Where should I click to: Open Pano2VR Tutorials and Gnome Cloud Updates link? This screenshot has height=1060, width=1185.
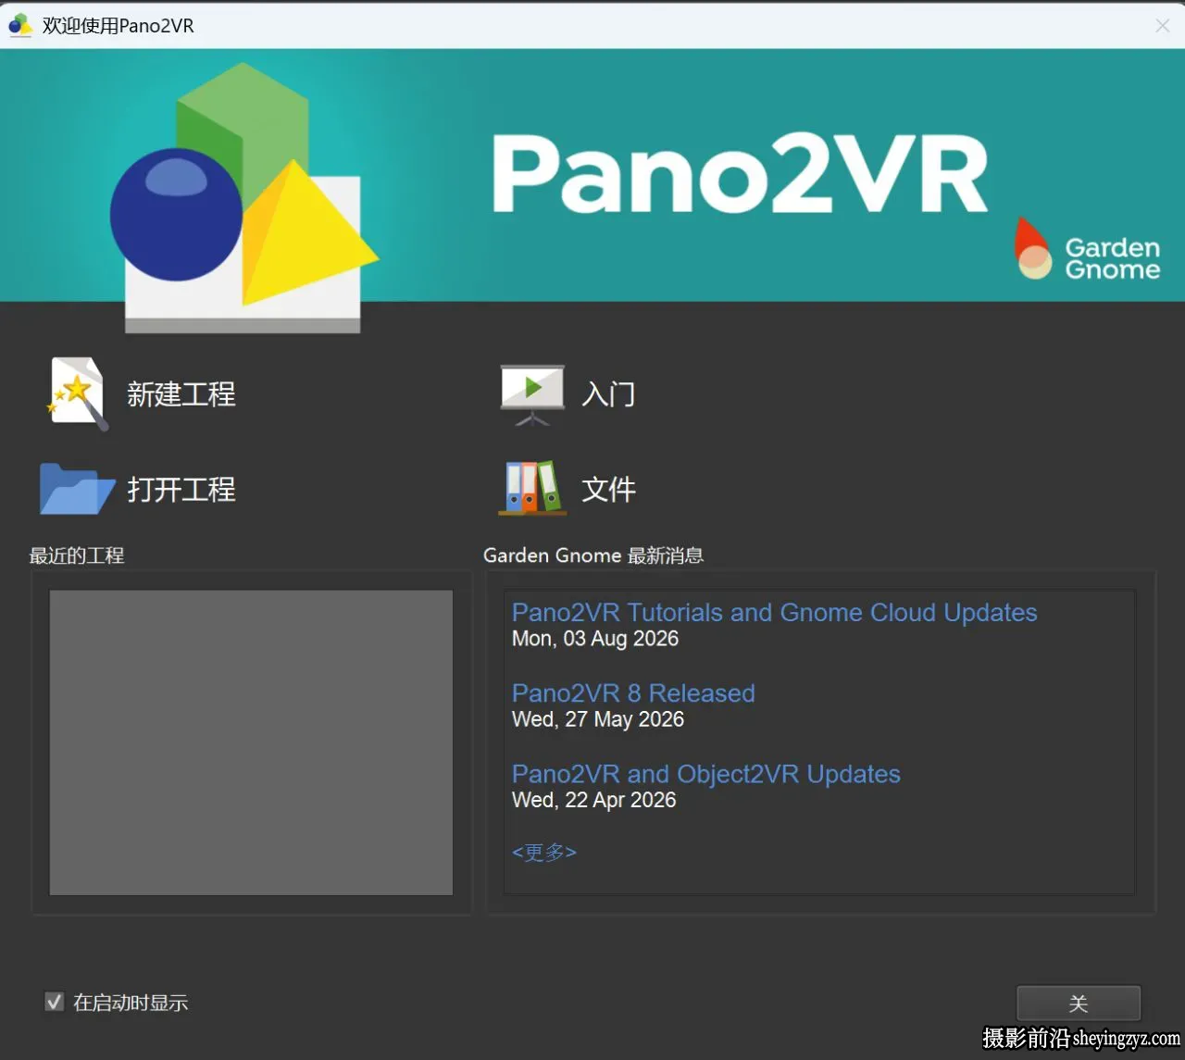(x=774, y=613)
